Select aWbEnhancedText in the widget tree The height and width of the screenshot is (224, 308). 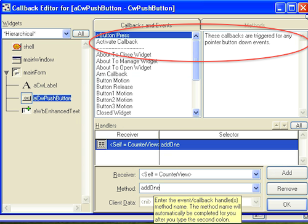point(57,111)
